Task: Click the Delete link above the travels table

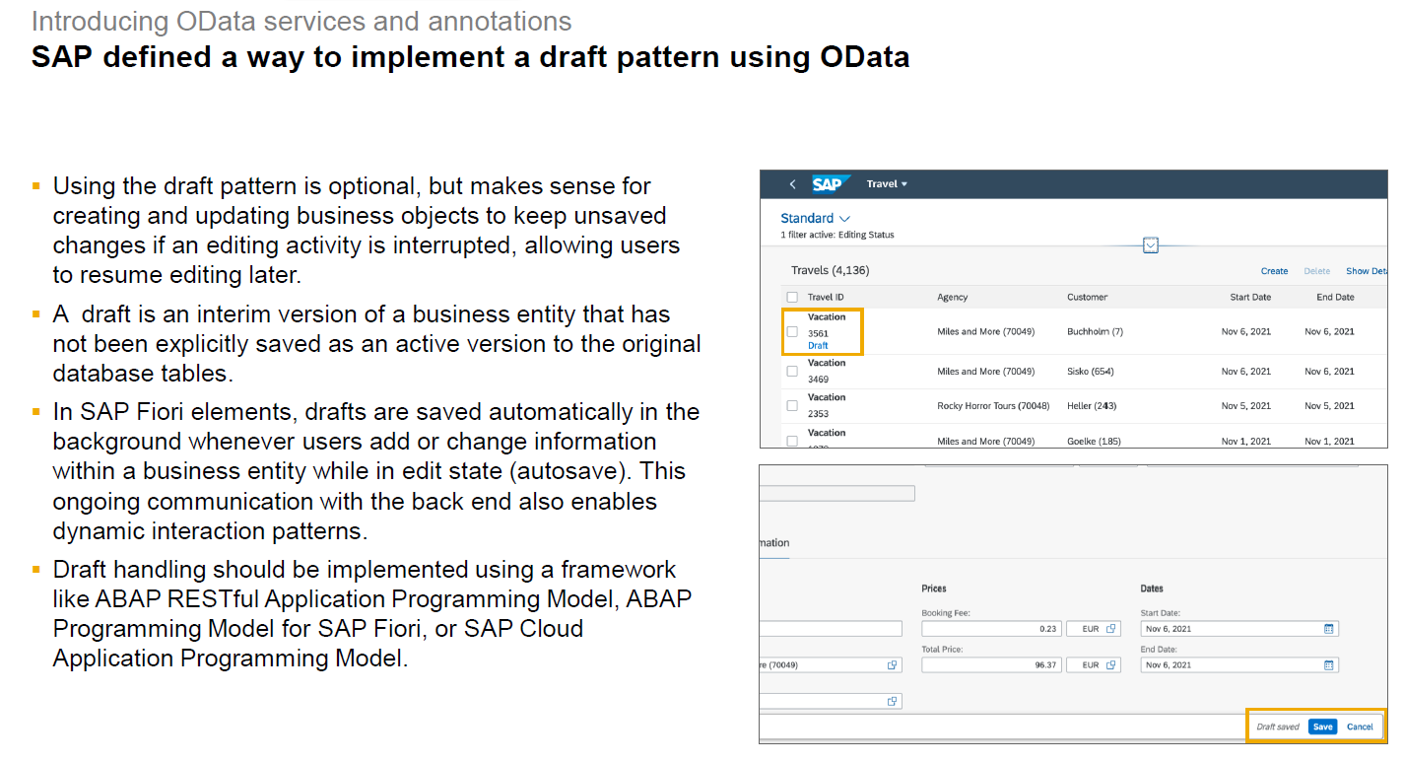Action: point(1317,271)
